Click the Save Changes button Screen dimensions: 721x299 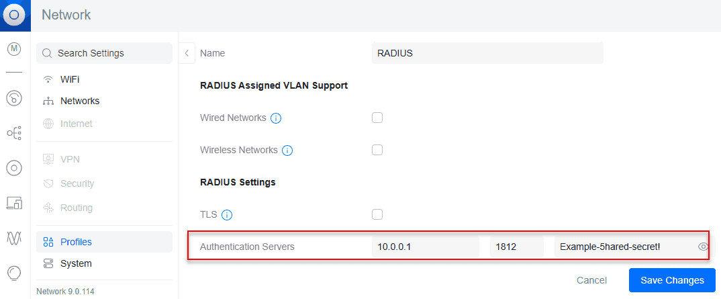tap(672, 280)
